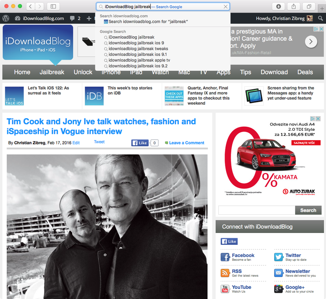This screenshot has height=299, width=326.
Task: Open "Check out these apps" thumbnail
Action: coord(174,96)
